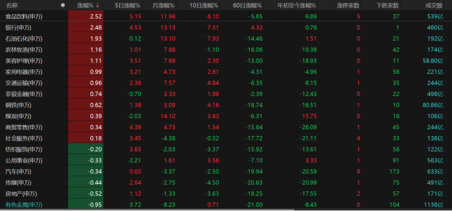The width and height of the screenshot is (452, 211).
Task: Open the 石油石化(申万) sector
Action: (x=226, y=39)
